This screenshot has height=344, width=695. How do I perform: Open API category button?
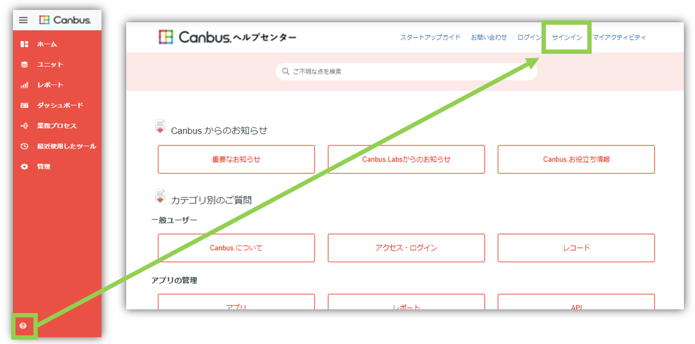coord(576,302)
